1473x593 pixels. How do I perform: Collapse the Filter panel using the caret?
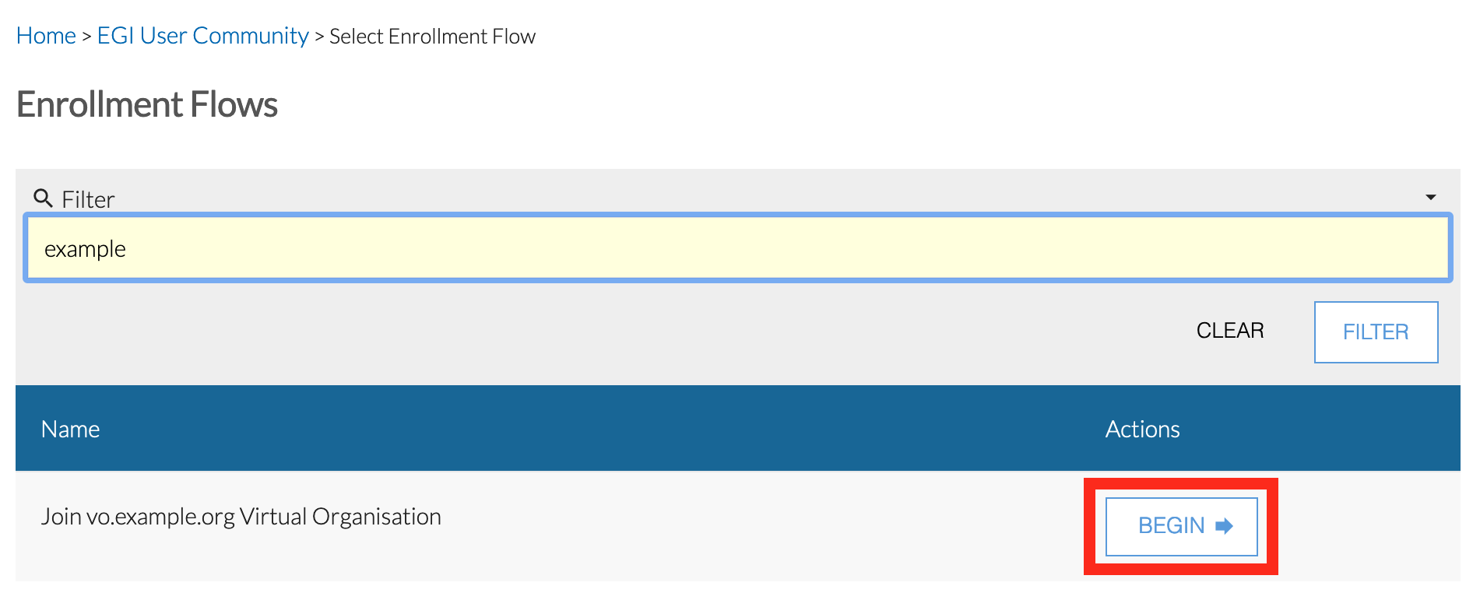coord(1430,198)
